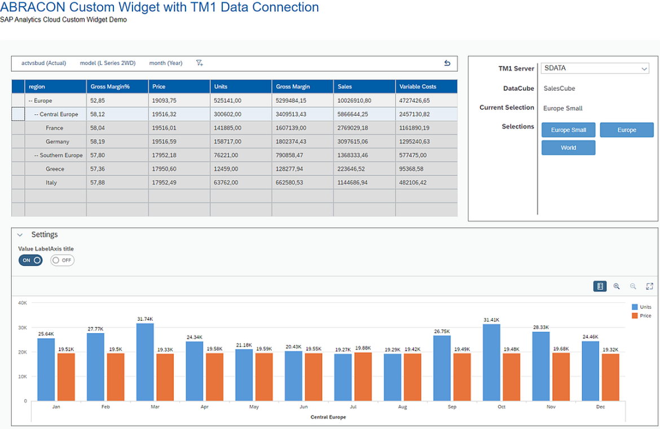Switch the ON toggle
This screenshot has width=660, height=429.
30,260
